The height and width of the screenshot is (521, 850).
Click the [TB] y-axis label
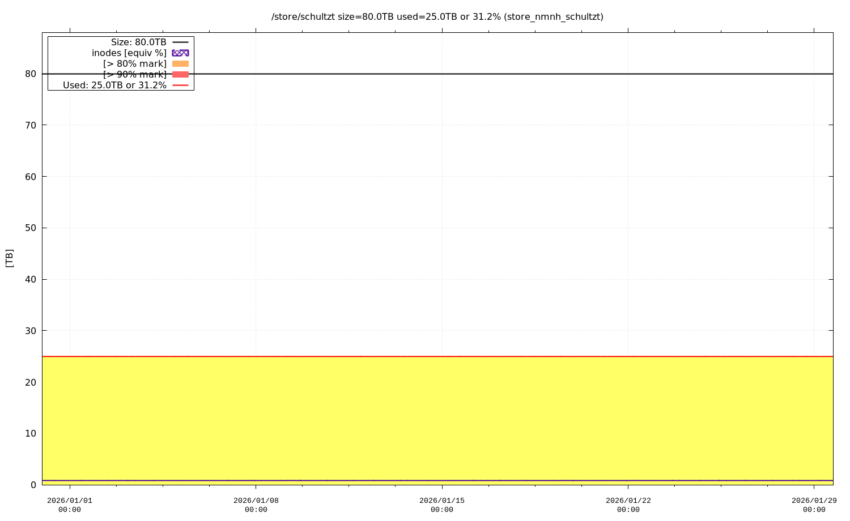pyautogui.click(x=9, y=258)
